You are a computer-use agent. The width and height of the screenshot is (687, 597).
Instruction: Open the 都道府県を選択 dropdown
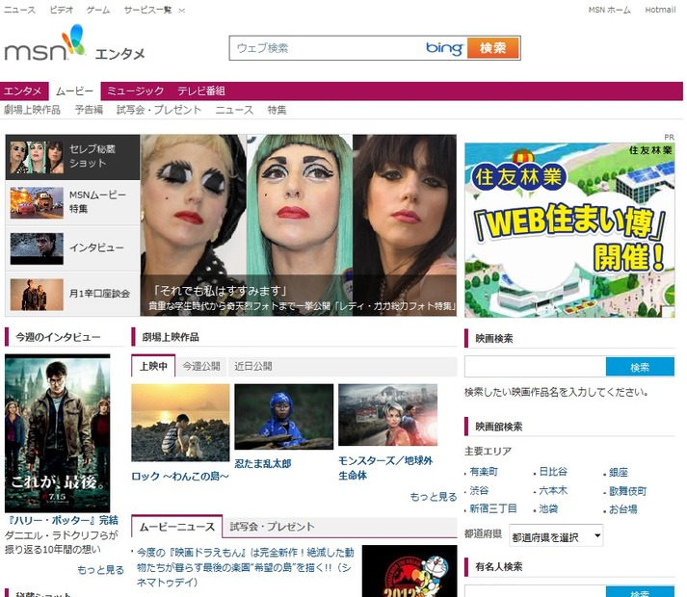coord(556,536)
